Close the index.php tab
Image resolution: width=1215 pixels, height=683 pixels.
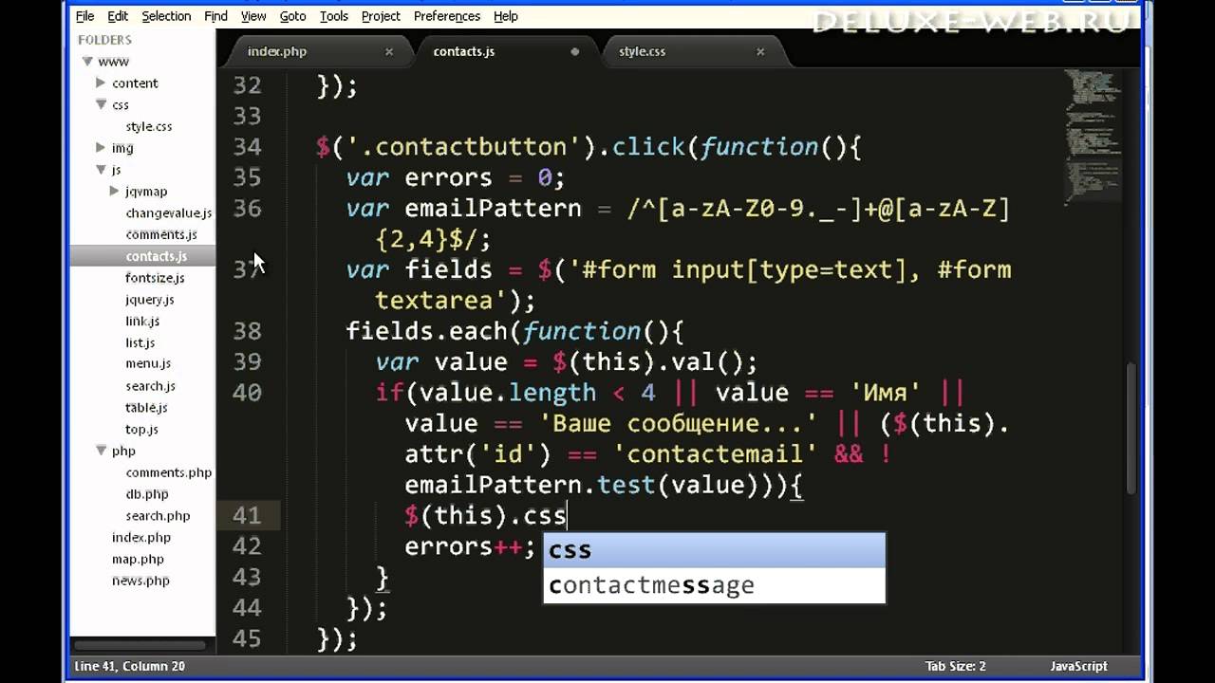[389, 52]
